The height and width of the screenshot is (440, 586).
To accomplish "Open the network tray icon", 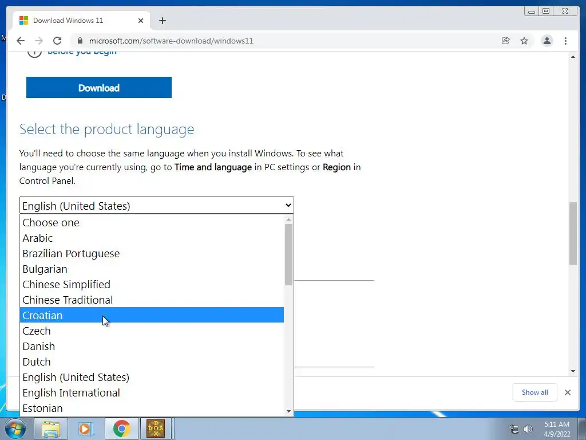I will pyautogui.click(x=514, y=429).
